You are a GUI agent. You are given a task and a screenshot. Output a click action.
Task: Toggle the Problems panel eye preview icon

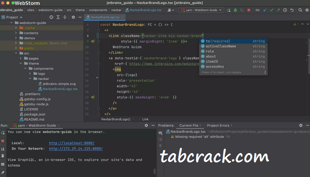click(160, 133)
